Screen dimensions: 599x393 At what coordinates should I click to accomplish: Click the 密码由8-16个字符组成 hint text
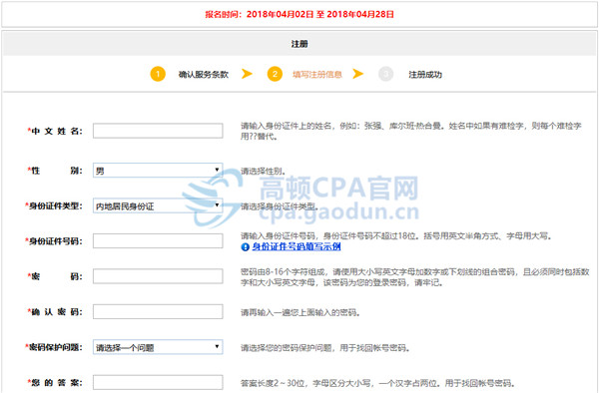[x=415, y=277]
